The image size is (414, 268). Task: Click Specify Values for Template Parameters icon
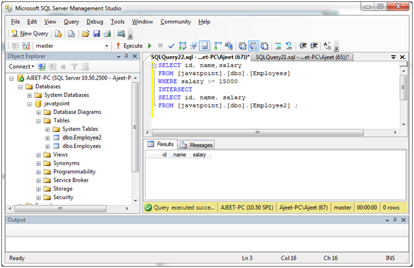(x=327, y=46)
